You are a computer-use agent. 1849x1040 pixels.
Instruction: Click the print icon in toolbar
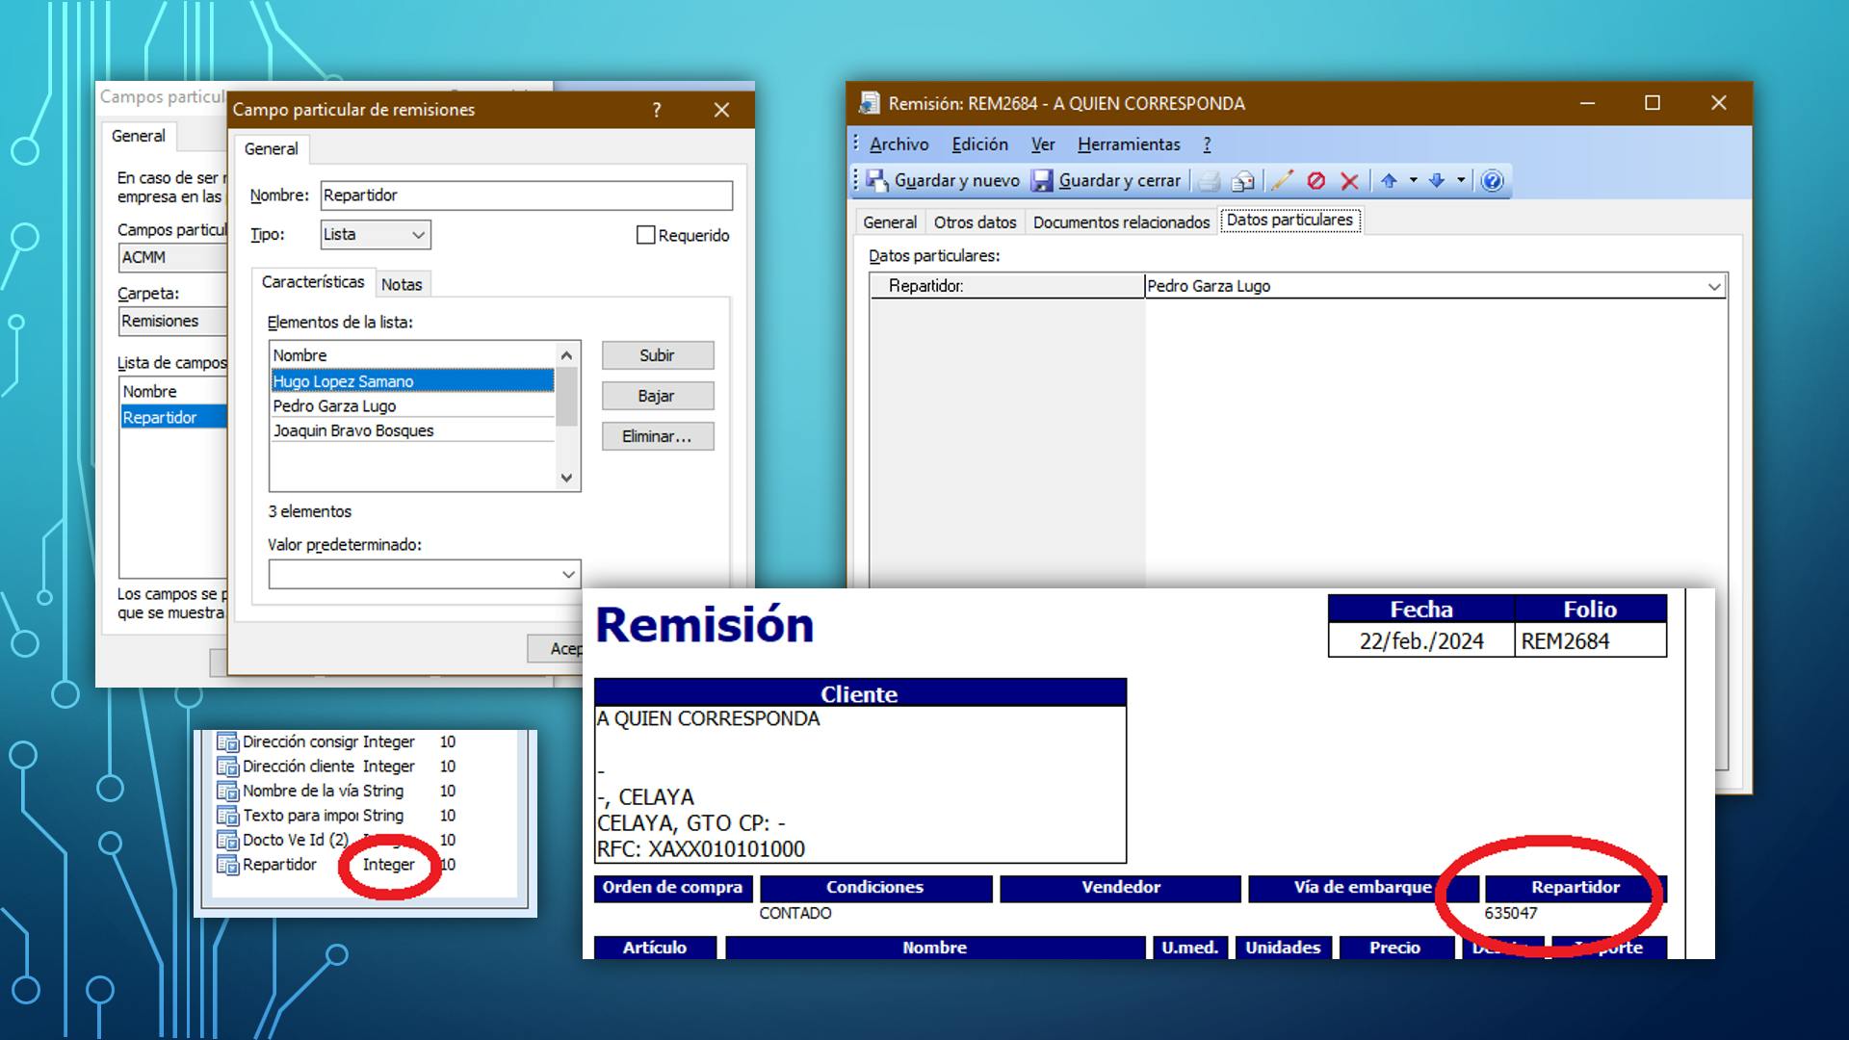[1210, 180]
